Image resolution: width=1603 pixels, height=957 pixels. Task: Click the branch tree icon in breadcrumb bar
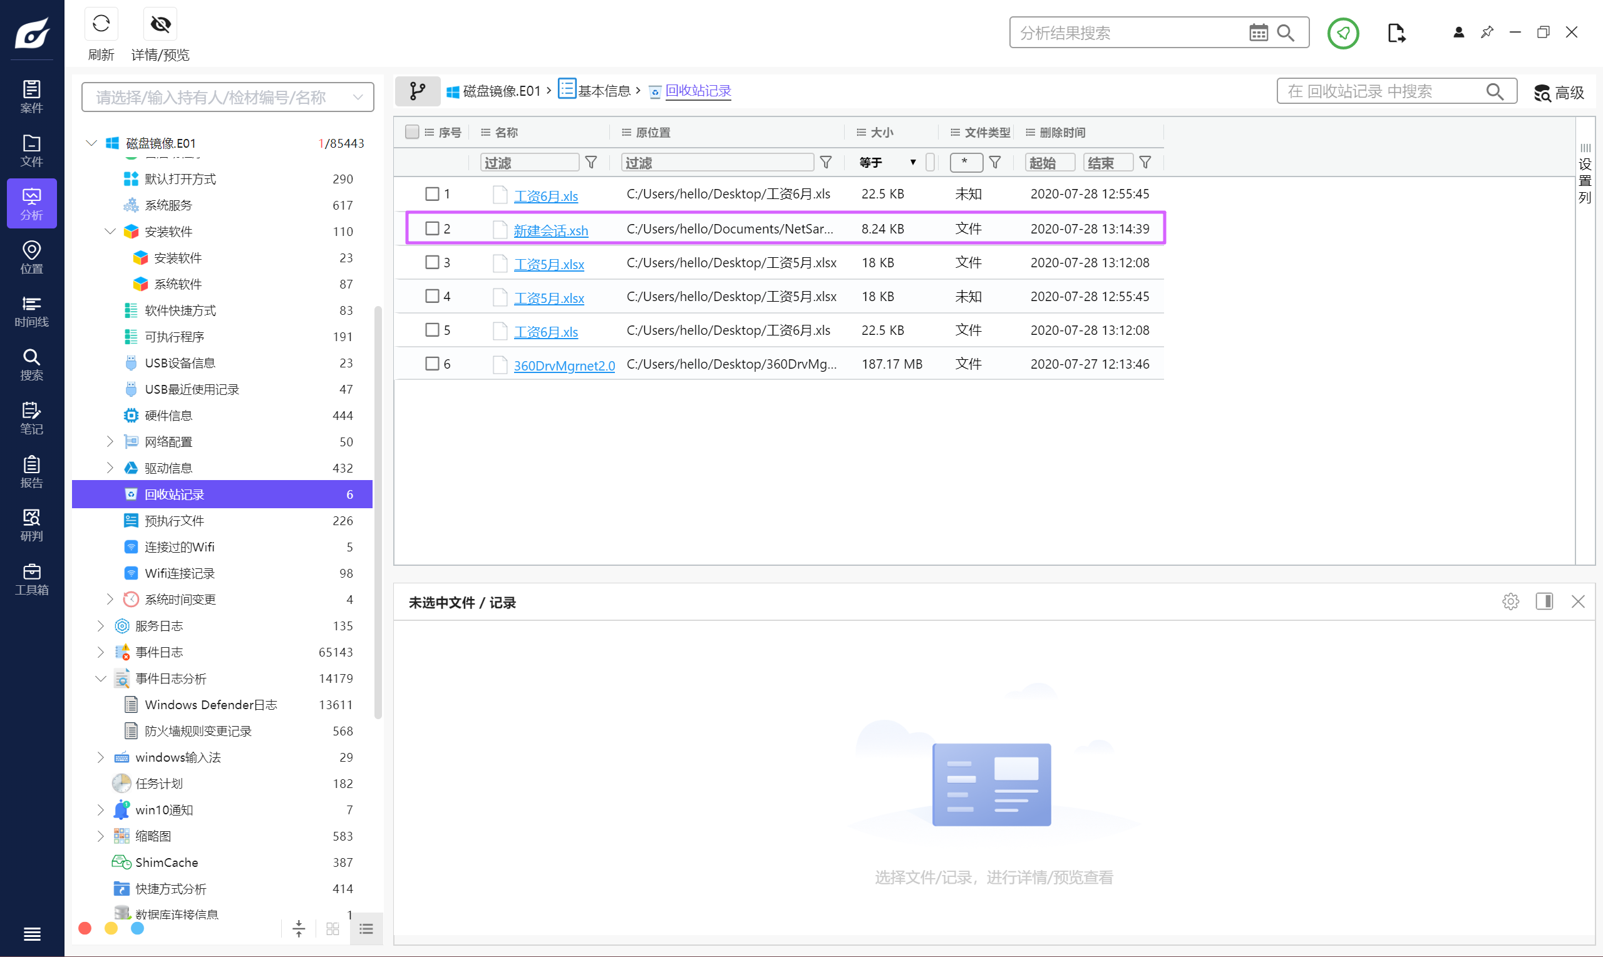418,91
